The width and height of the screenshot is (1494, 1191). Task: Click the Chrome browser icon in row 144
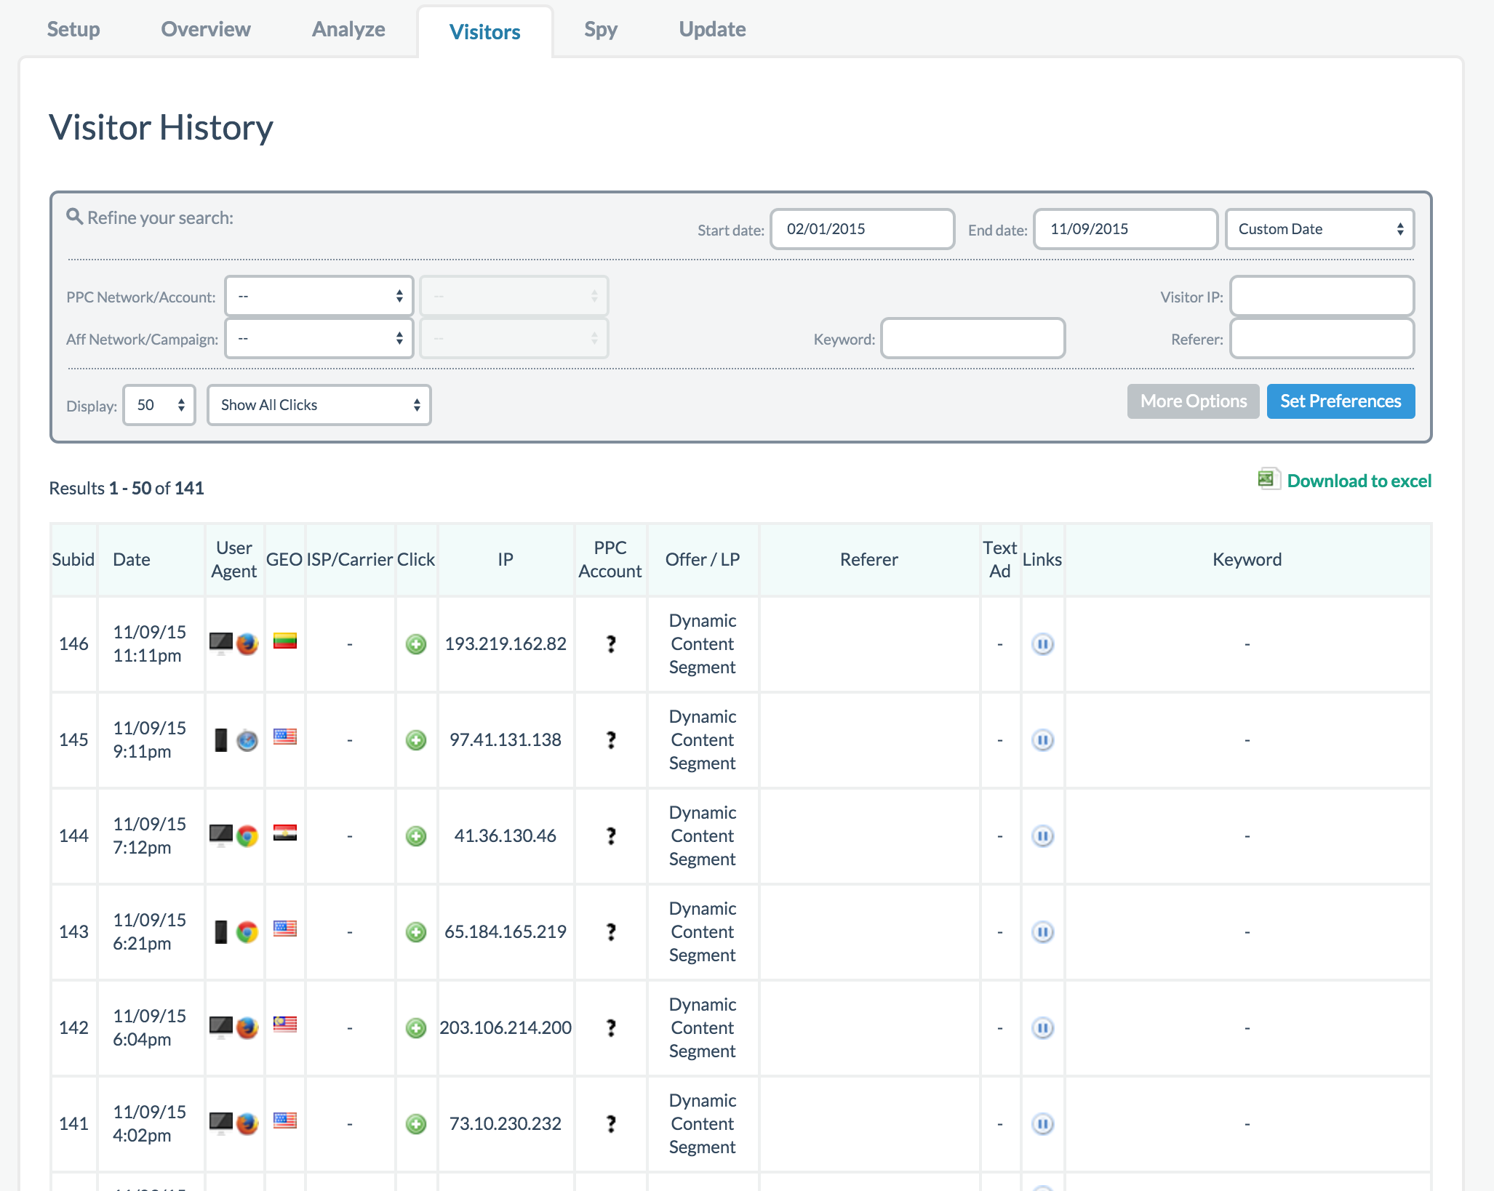[x=247, y=836]
